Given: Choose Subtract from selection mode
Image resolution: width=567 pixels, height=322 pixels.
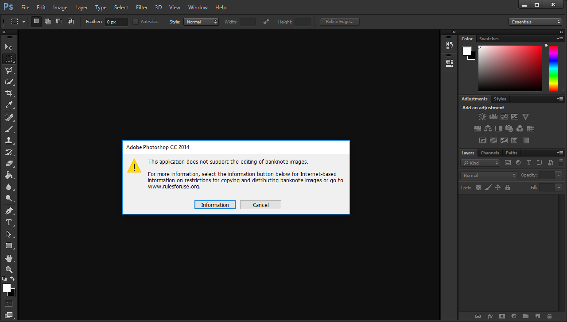Looking at the screenshot, I should tap(59, 21).
